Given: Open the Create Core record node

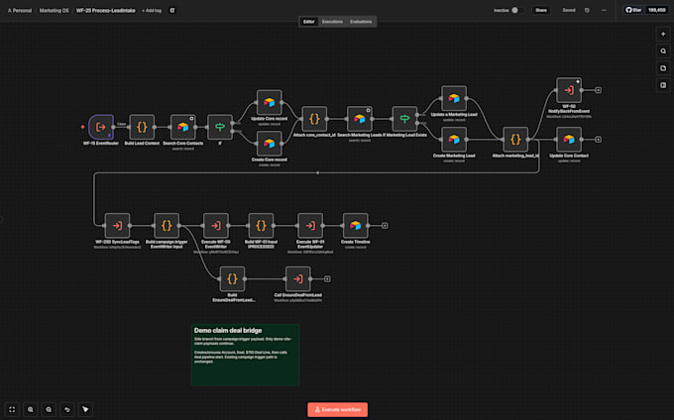Looking at the screenshot, I should tap(269, 144).
